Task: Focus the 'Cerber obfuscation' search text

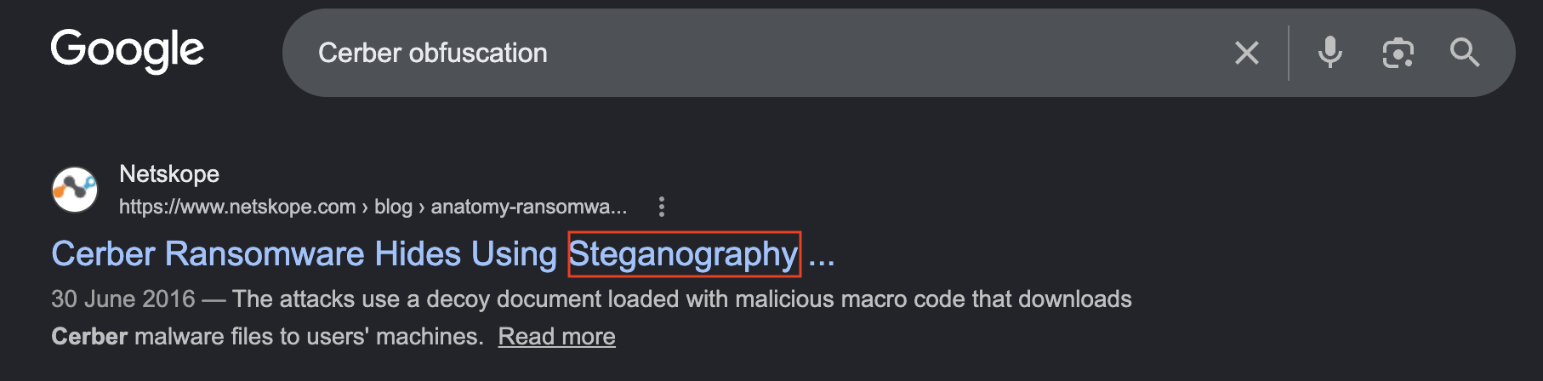Action: 433,54
